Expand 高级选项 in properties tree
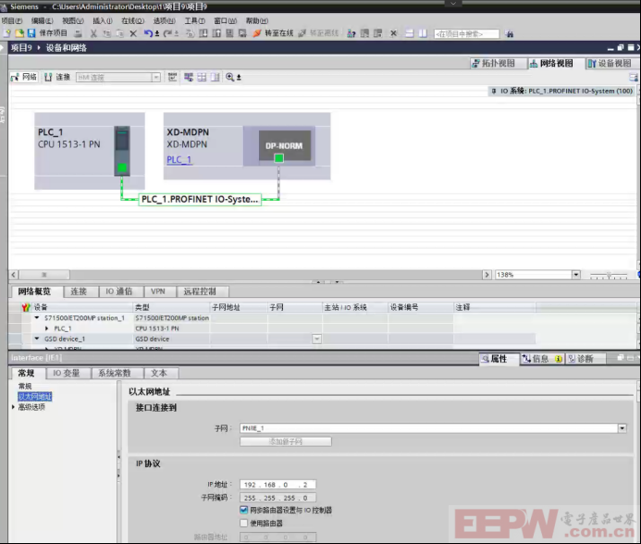The width and height of the screenshot is (641, 544). coord(13,407)
